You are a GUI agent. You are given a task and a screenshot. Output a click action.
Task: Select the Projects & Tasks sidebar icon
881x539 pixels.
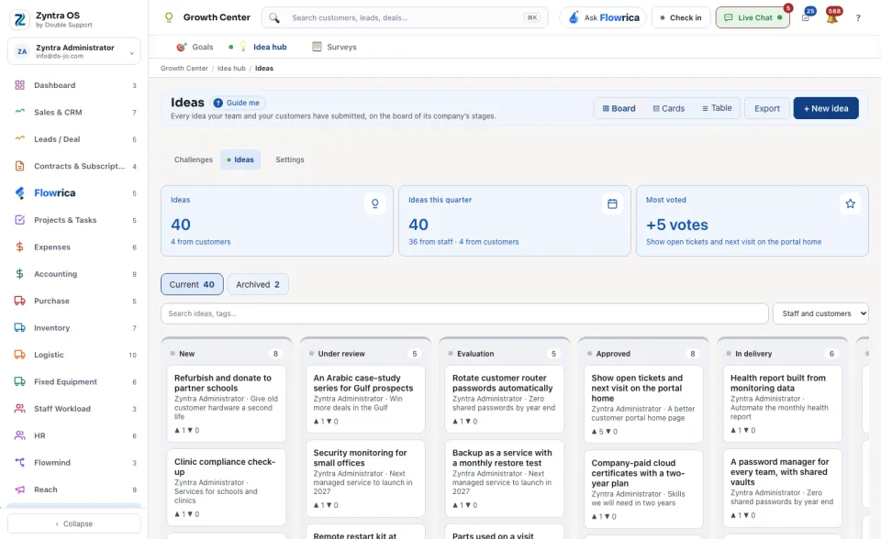pos(19,220)
